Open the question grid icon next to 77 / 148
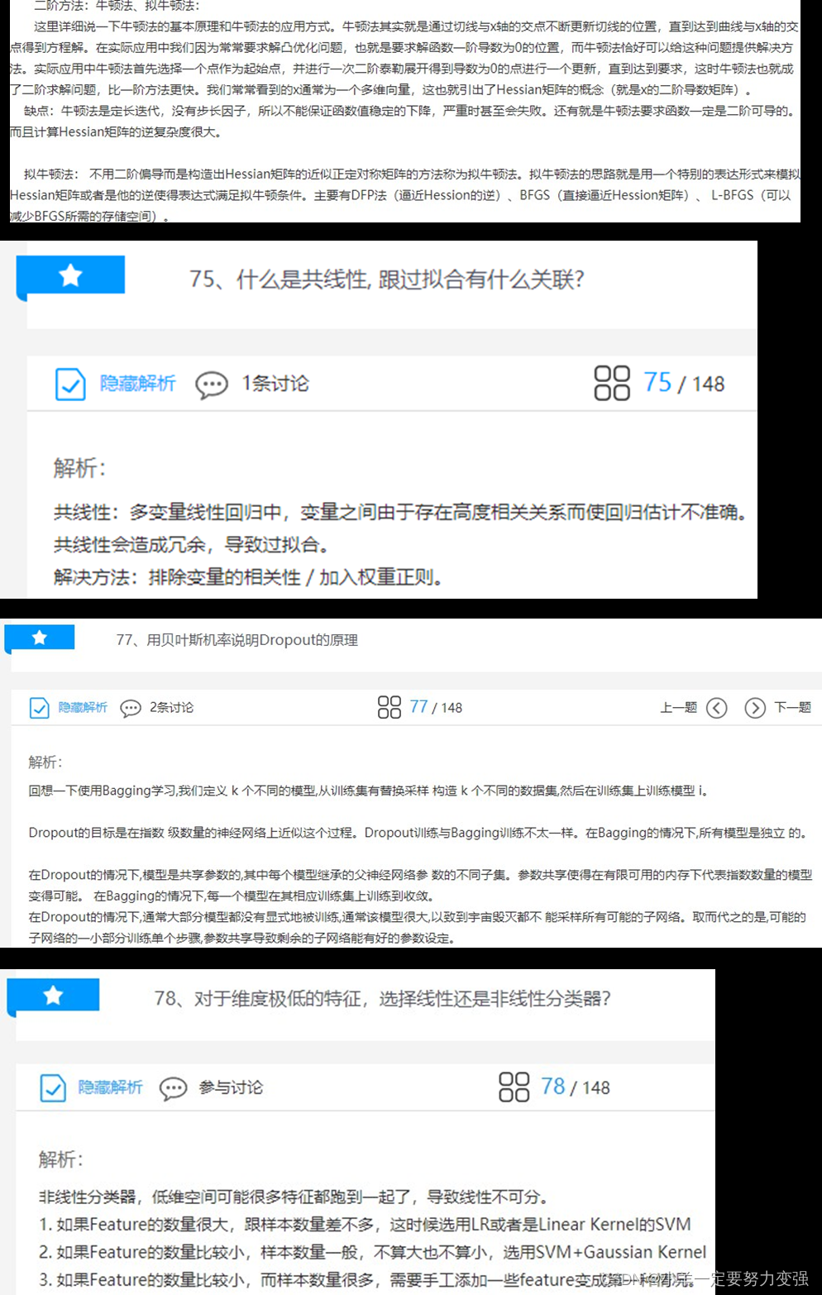The width and height of the screenshot is (822, 1295). (389, 707)
